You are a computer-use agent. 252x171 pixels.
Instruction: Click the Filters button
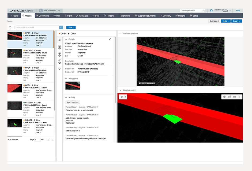click(71, 27)
